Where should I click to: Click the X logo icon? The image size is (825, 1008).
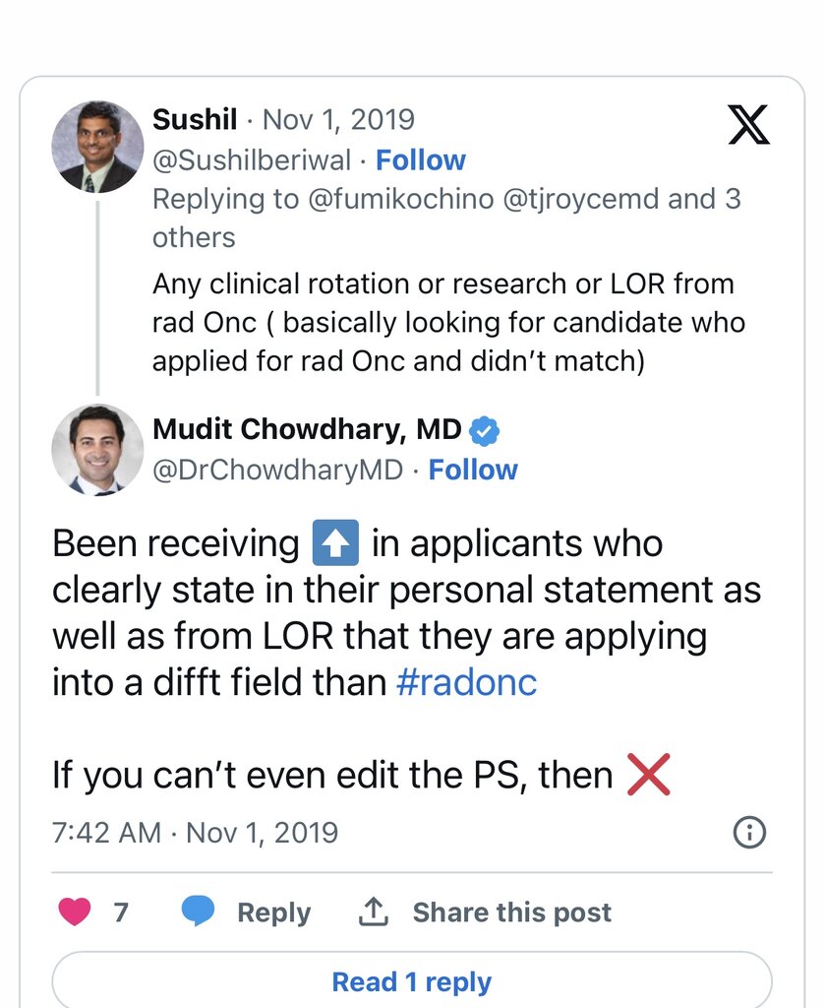click(x=748, y=125)
